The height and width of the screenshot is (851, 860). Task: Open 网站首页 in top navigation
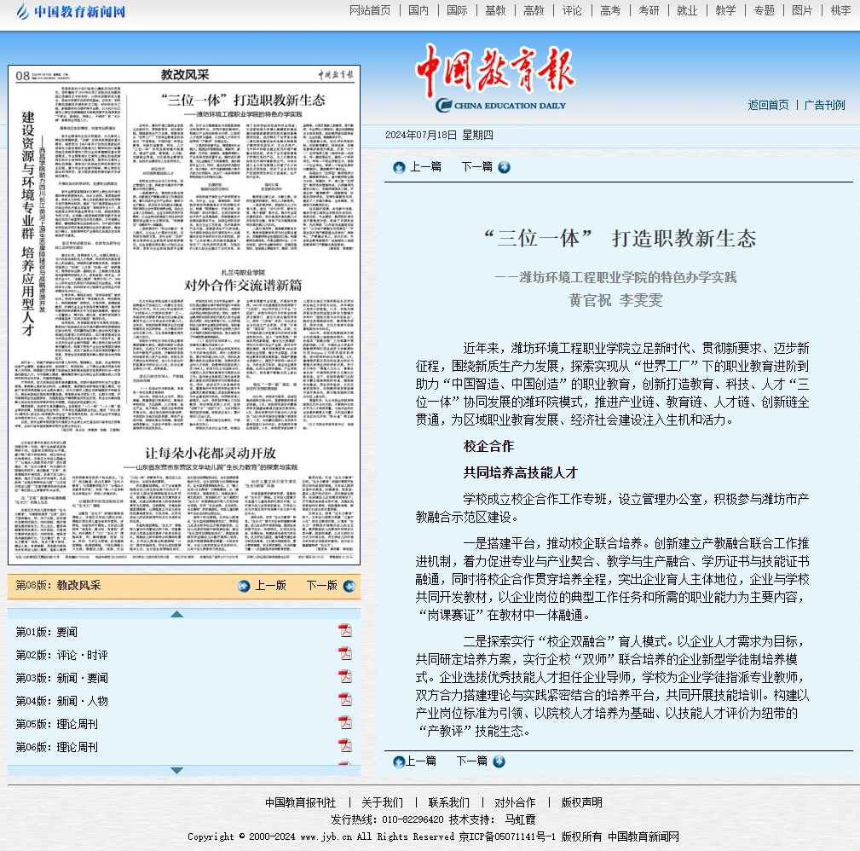[x=370, y=10]
